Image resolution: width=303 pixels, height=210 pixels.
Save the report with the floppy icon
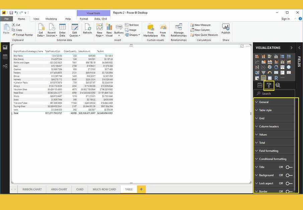11,13
